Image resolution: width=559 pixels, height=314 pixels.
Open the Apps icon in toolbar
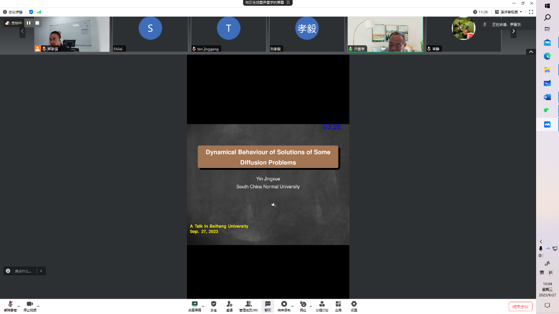(338, 306)
